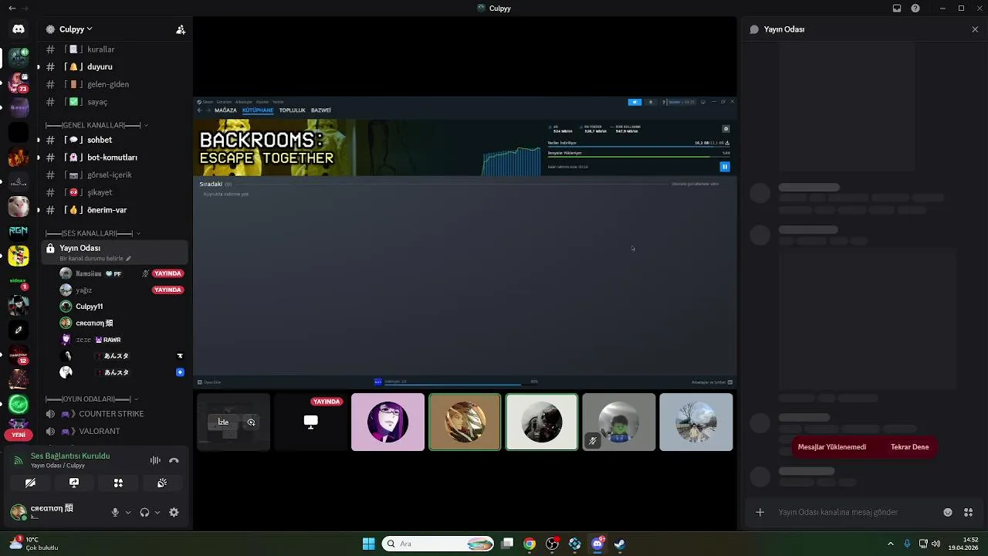
Task: Click 'Bir kanal durumu belirle' status link
Action: click(96, 259)
